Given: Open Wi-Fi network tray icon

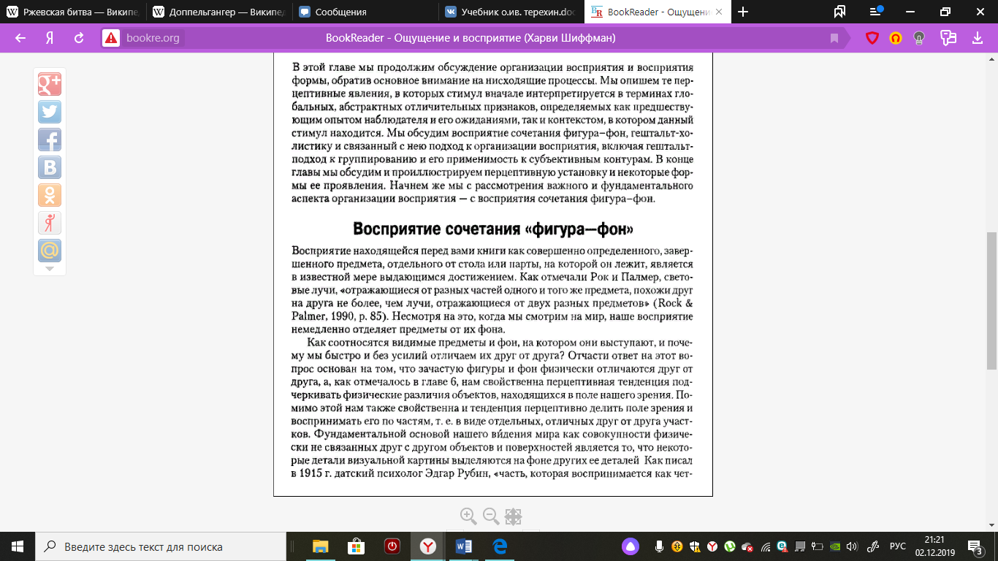Looking at the screenshot, I should 764,546.
